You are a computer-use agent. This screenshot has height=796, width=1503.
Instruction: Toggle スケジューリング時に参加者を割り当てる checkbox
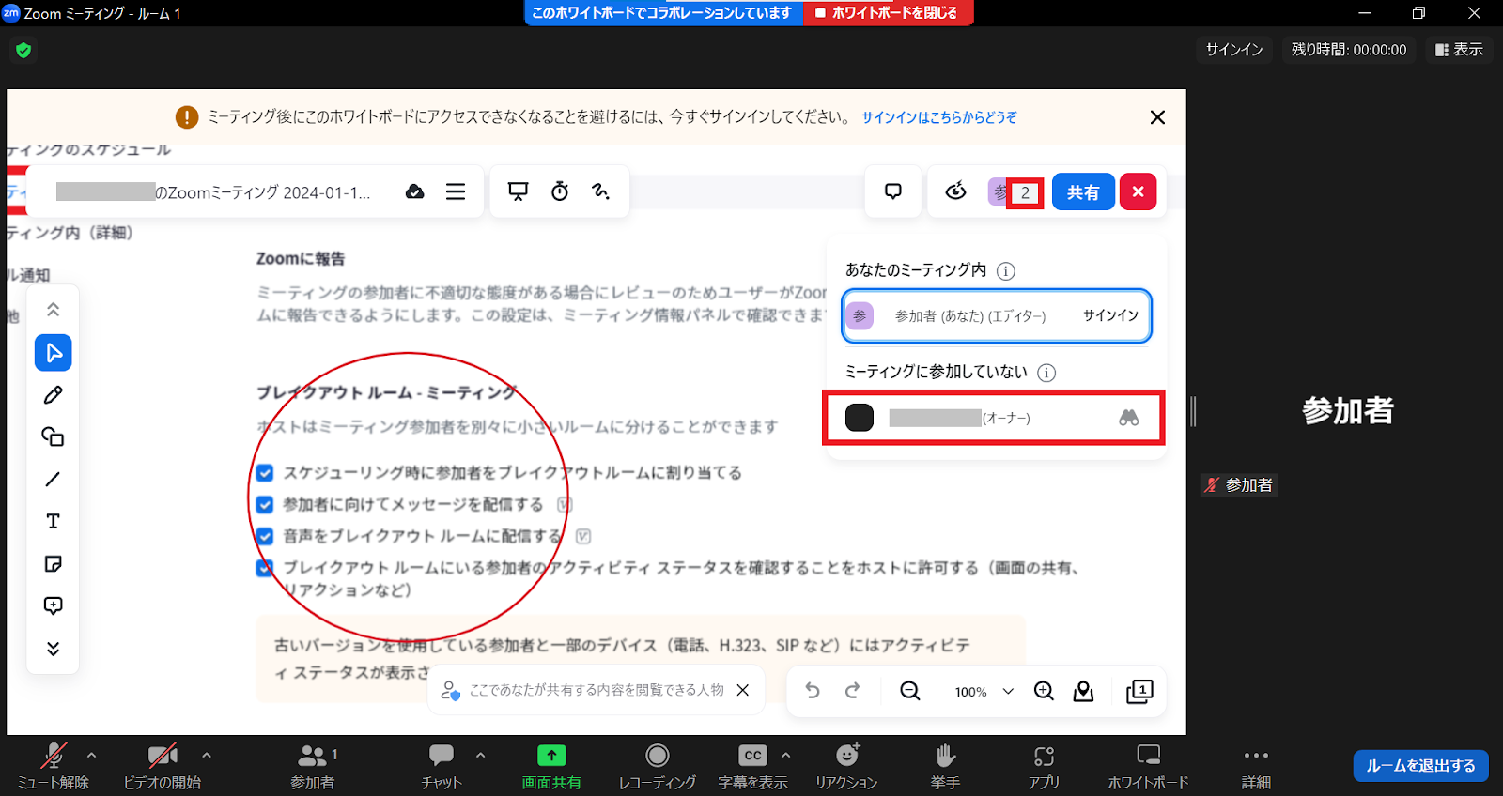pos(265,473)
